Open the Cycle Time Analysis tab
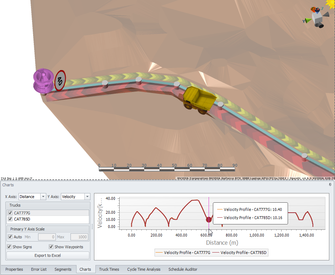This screenshot has height=275, width=335. click(x=144, y=269)
